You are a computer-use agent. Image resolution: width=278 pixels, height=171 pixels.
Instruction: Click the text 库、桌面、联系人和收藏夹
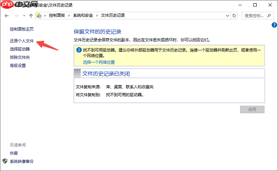[130, 87]
